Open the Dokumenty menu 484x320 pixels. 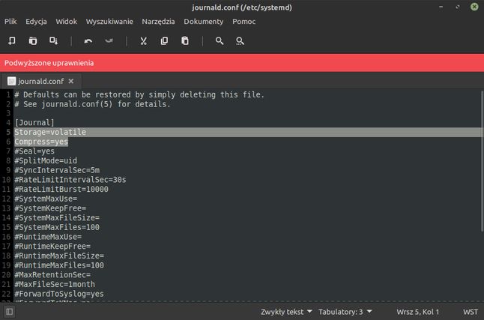tap(204, 21)
